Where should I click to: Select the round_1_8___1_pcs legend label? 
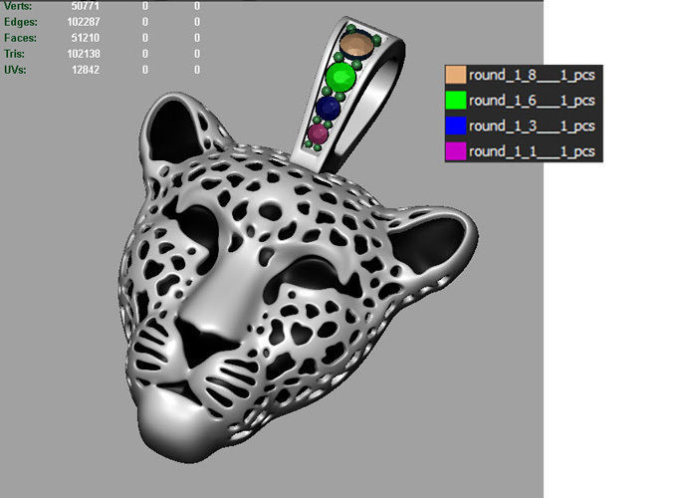[x=532, y=75]
